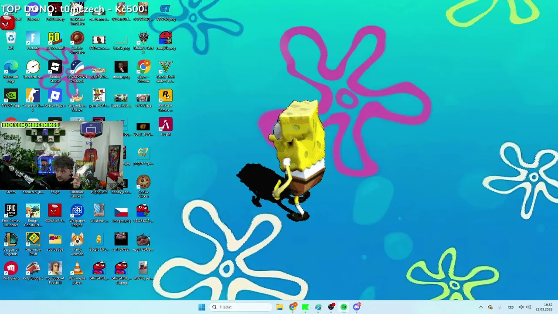
Task: Click the microphone tray icon
Action: (x=499, y=307)
